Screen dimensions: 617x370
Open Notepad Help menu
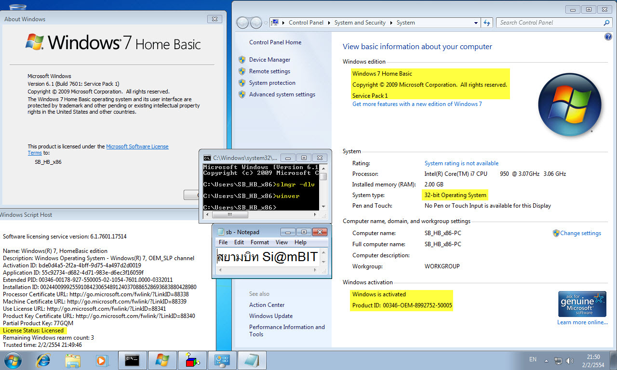click(x=300, y=242)
